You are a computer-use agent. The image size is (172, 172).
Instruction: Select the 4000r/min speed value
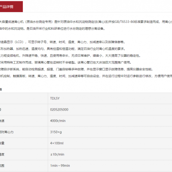pos(58,121)
